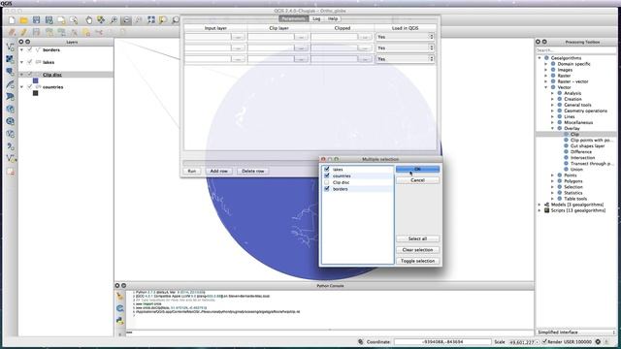The width and height of the screenshot is (621, 349).
Task: Open the Composer manager tool
Action: (74, 19)
